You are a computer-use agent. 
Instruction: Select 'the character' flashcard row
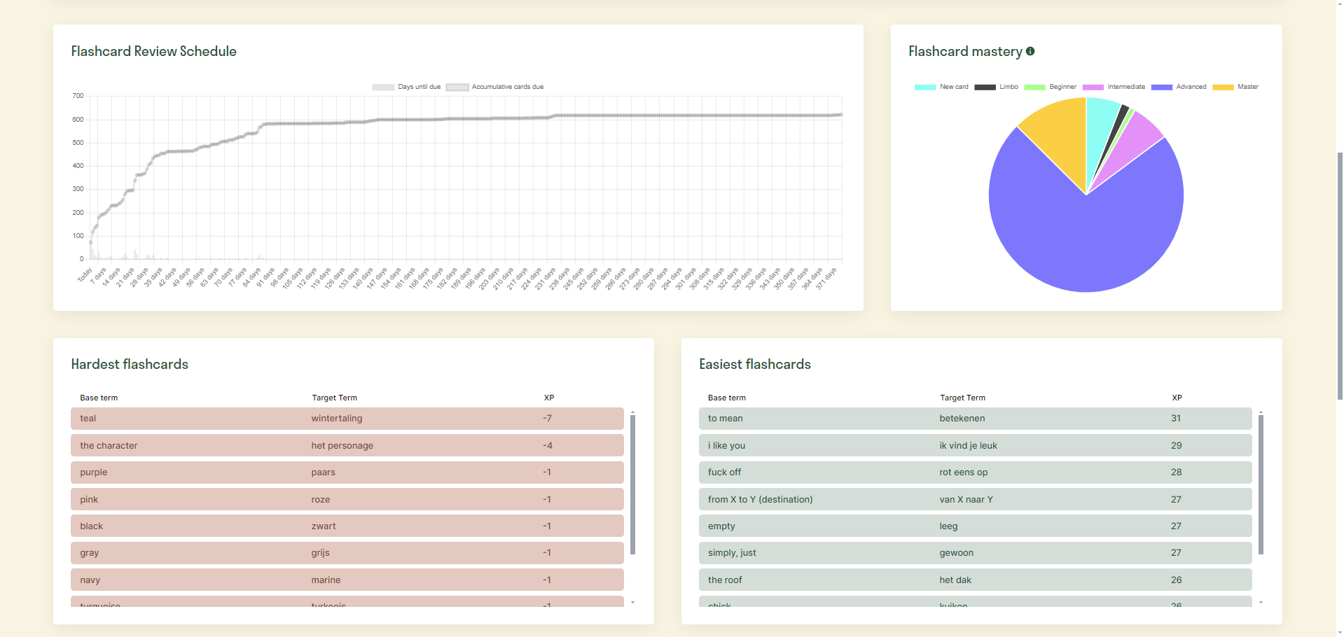click(347, 445)
